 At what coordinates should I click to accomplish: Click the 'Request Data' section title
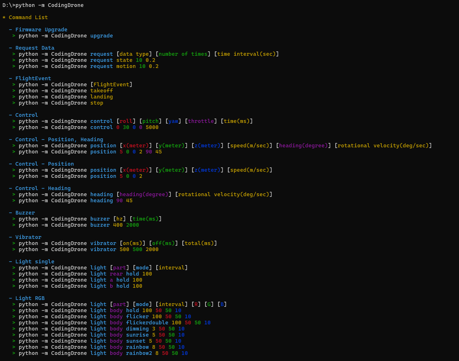(35, 48)
